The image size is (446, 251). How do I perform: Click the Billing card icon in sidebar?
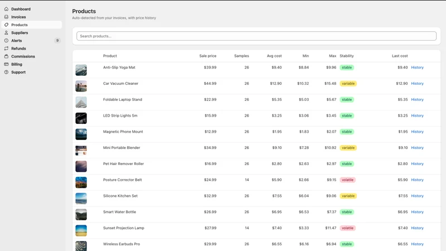click(6, 64)
